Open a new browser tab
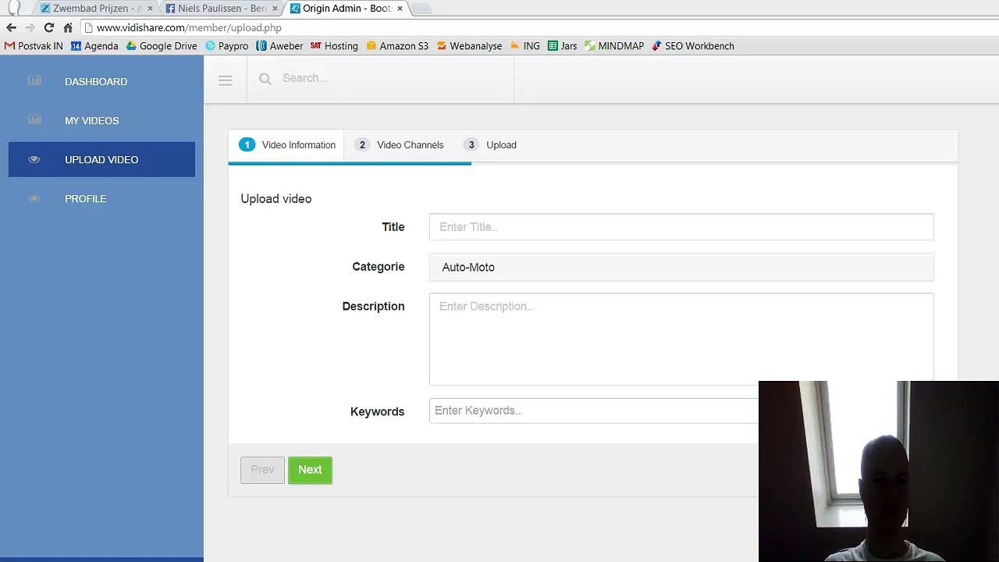The height and width of the screenshot is (562, 999). coord(421,9)
